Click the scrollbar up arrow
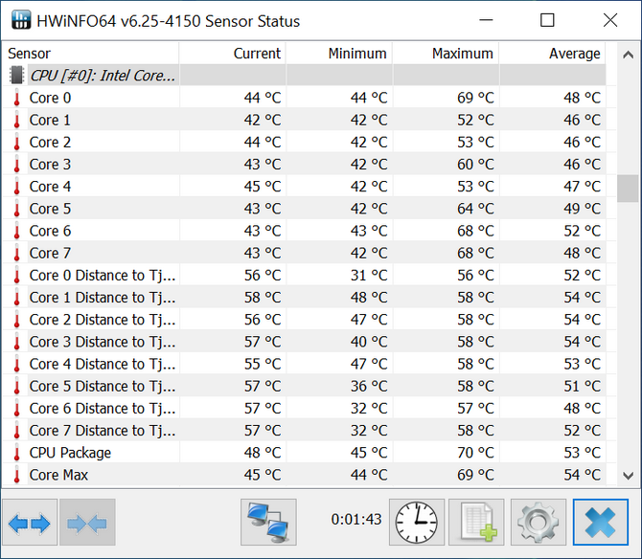Screen dimensions: 642x559 (x=628, y=55)
